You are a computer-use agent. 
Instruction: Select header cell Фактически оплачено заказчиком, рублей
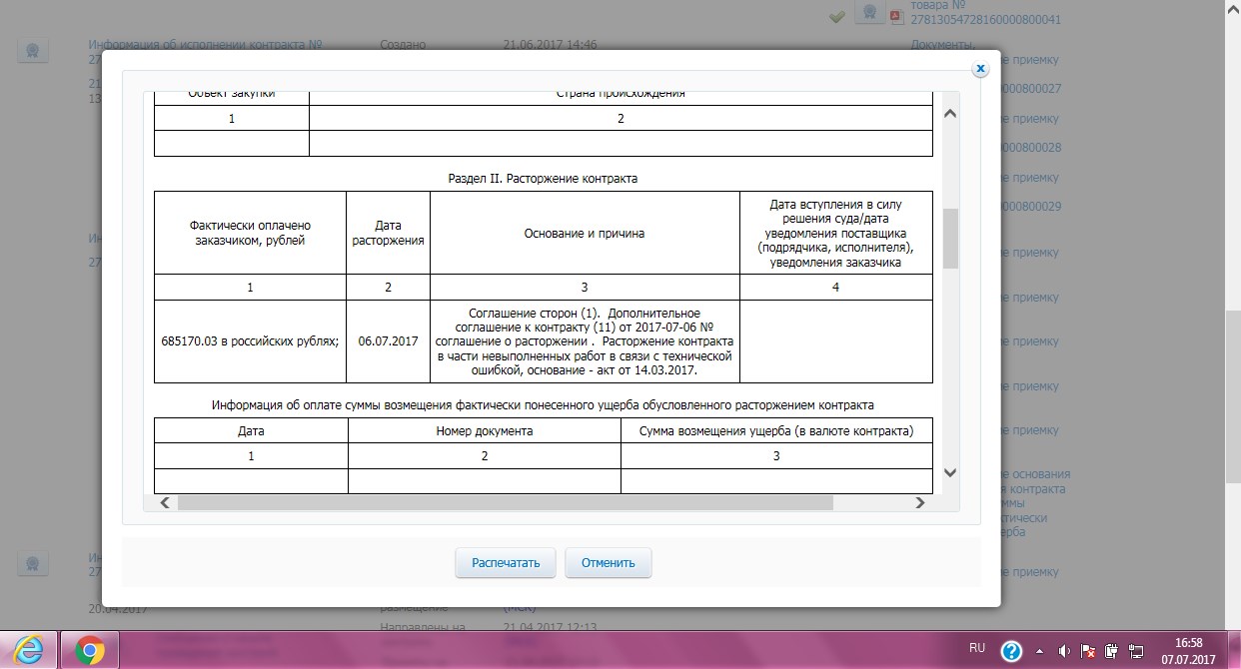[x=251, y=233]
